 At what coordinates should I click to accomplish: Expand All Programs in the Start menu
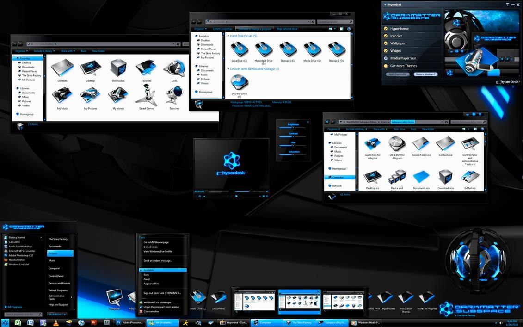click(x=14, y=307)
